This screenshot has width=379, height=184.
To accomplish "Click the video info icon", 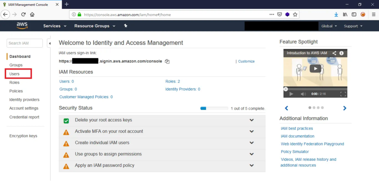I will point(341,53).
